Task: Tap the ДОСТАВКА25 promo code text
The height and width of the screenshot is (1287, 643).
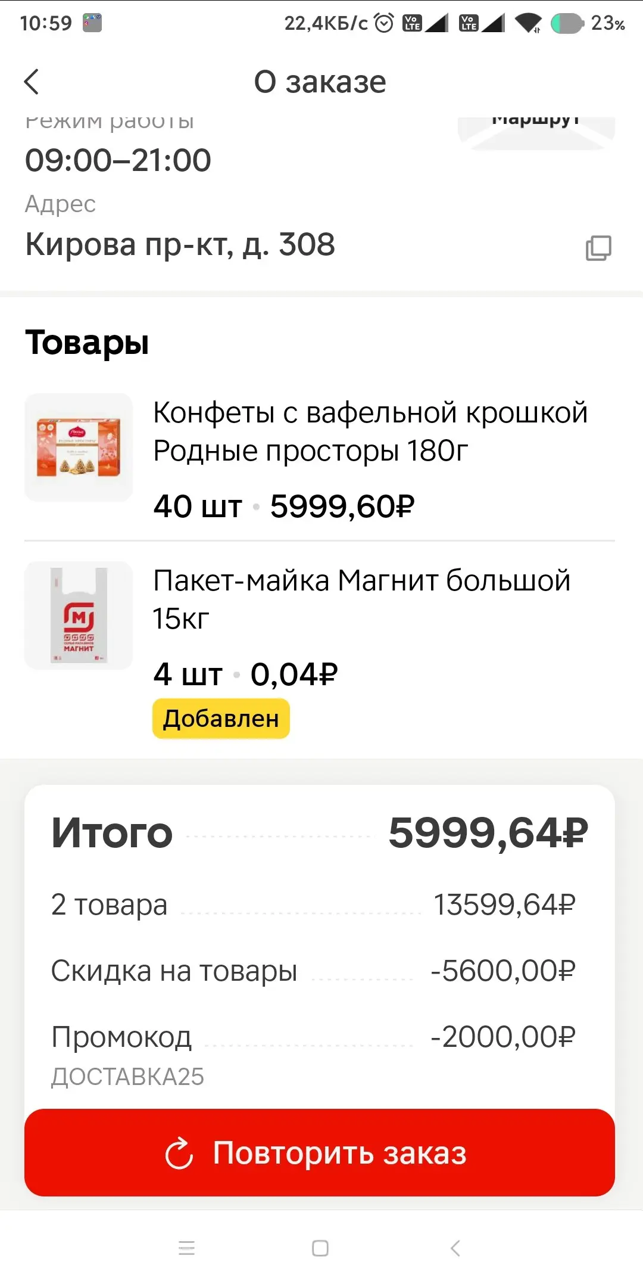Action: coord(127,1077)
